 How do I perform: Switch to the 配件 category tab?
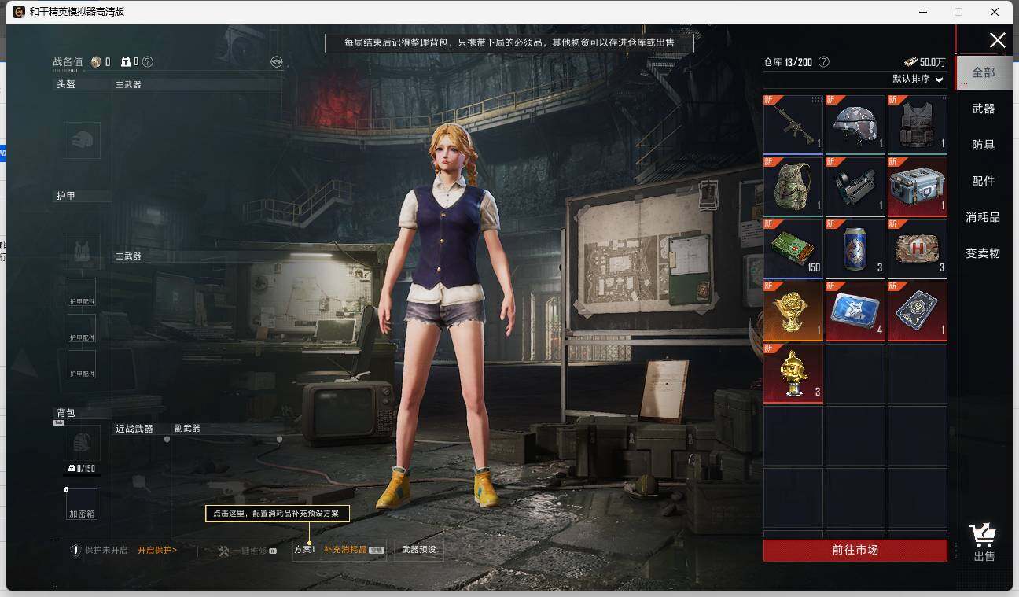pyautogui.click(x=983, y=181)
